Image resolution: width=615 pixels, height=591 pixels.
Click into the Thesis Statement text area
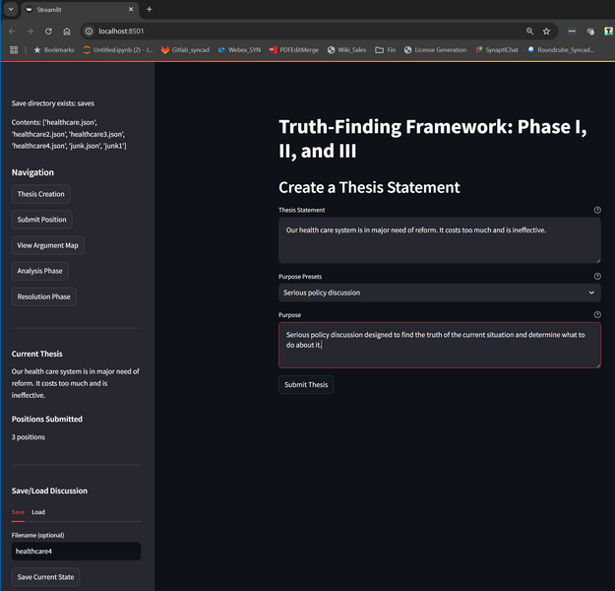pyautogui.click(x=439, y=240)
